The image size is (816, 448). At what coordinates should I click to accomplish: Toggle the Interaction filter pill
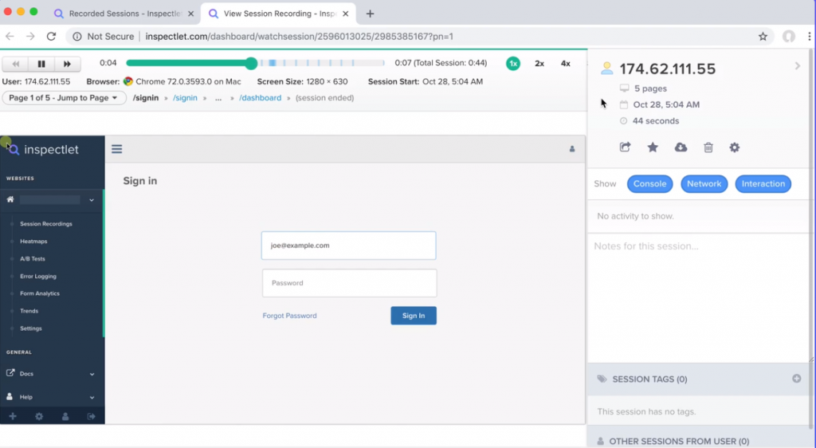(x=763, y=183)
